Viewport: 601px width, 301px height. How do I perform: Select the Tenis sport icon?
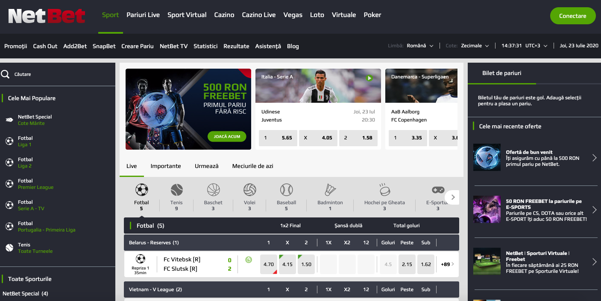point(176,190)
